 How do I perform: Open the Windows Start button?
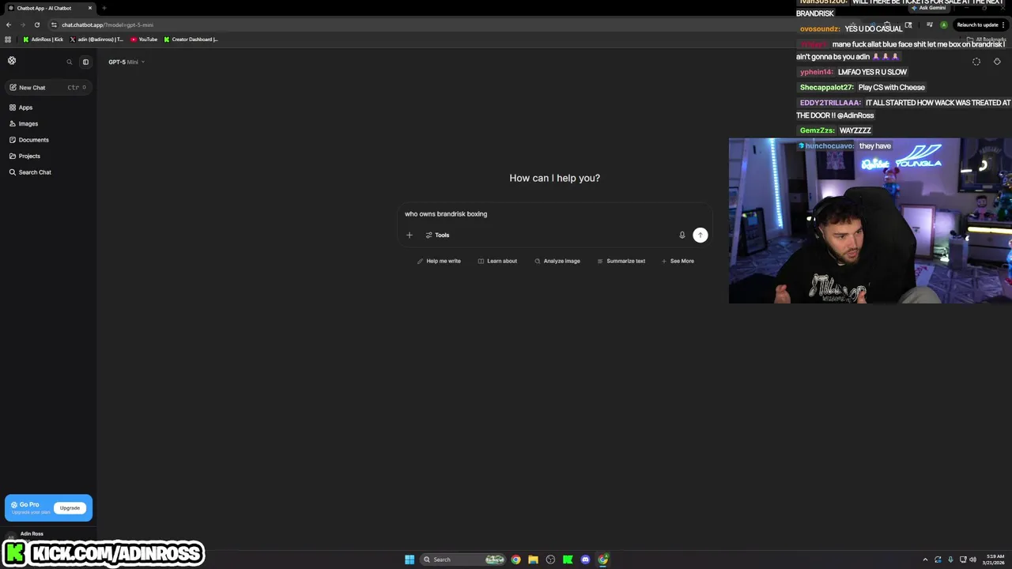pyautogui.click(x=410, y=560)
